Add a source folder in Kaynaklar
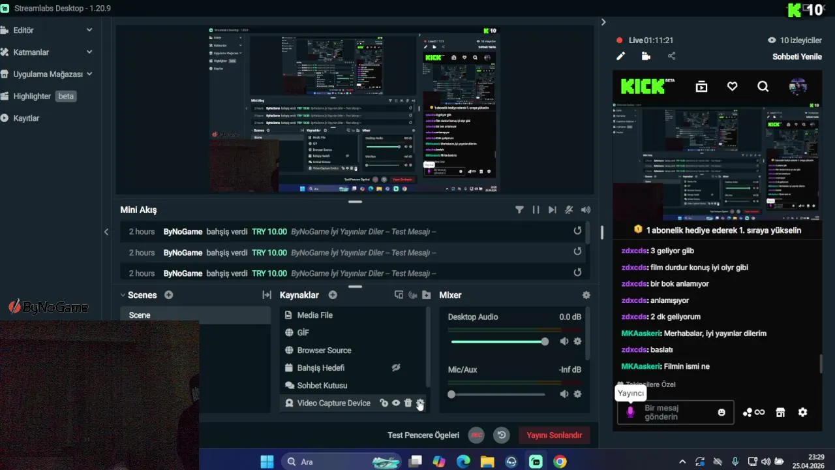 tap(426, 295)
